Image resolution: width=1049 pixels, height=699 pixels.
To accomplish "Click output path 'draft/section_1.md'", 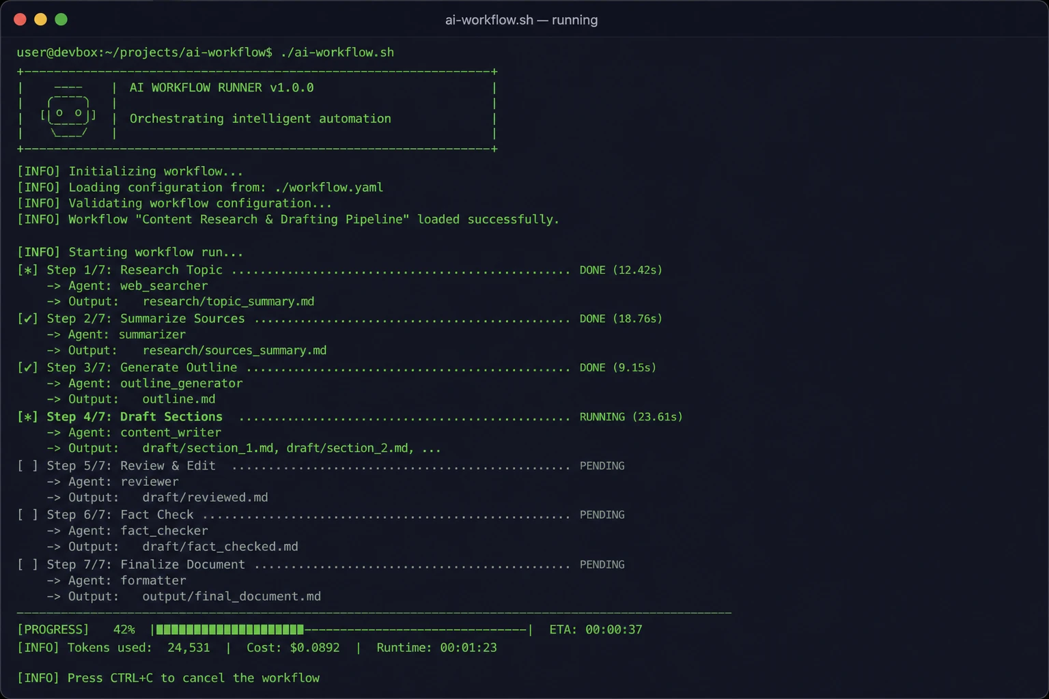I will pos(208,448).
